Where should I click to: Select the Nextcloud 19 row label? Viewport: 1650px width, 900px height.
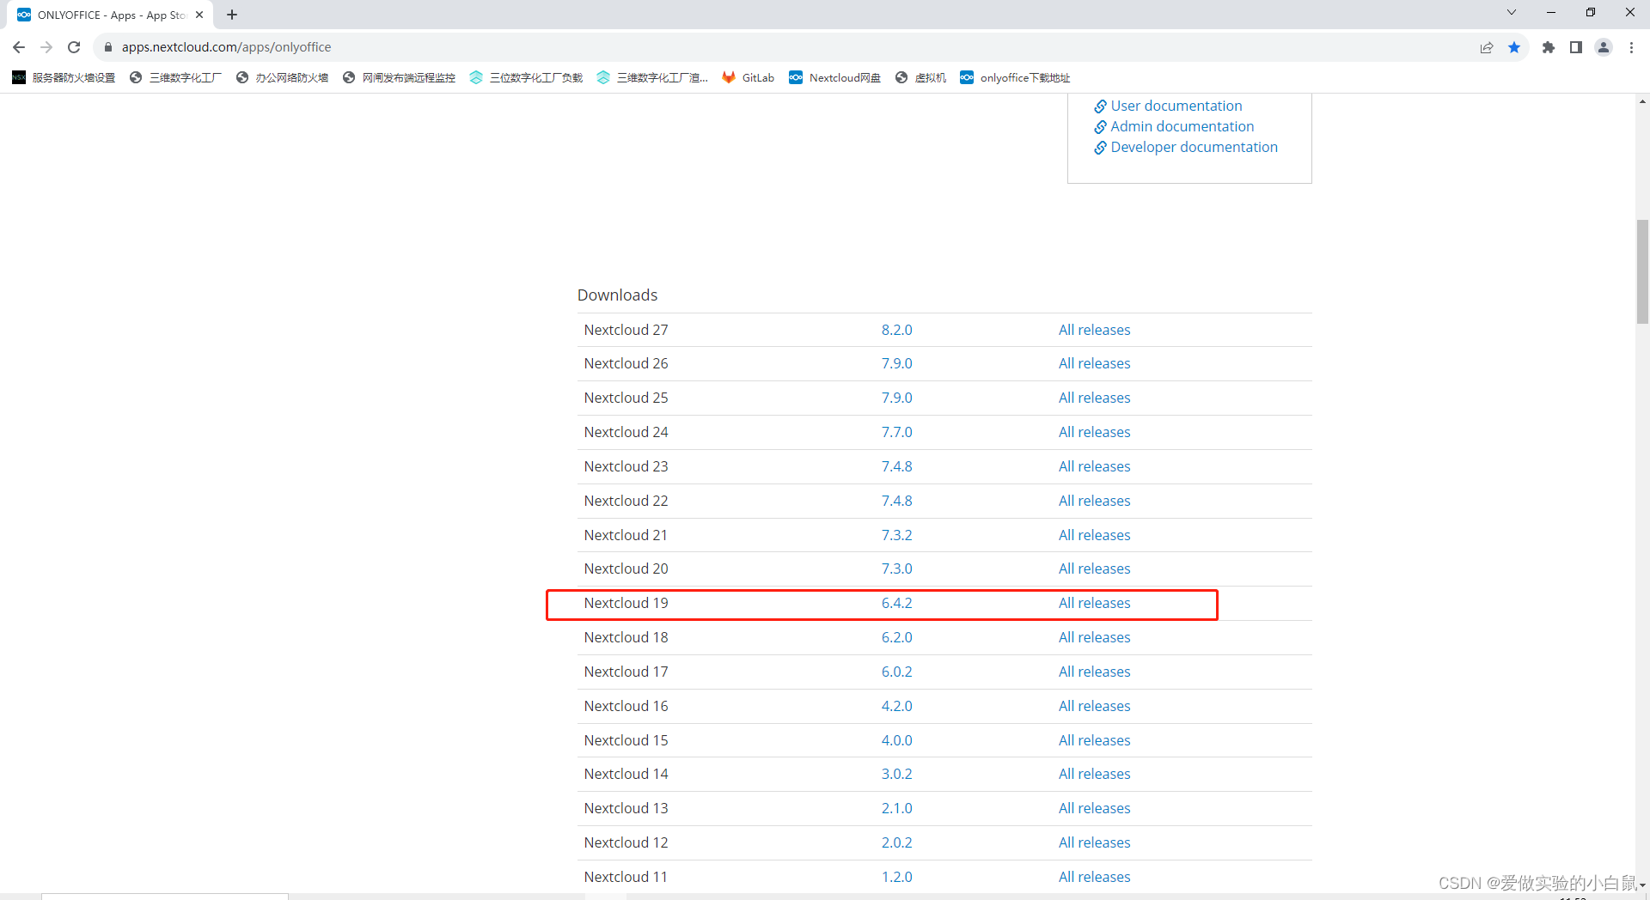click(x=626, y=603)
